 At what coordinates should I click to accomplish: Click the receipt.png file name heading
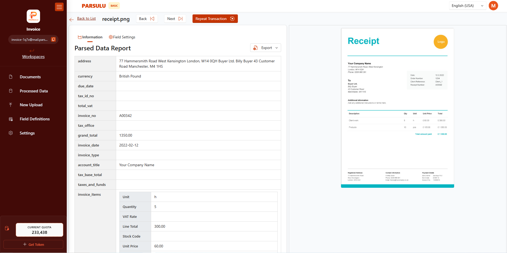coord(116,19)
